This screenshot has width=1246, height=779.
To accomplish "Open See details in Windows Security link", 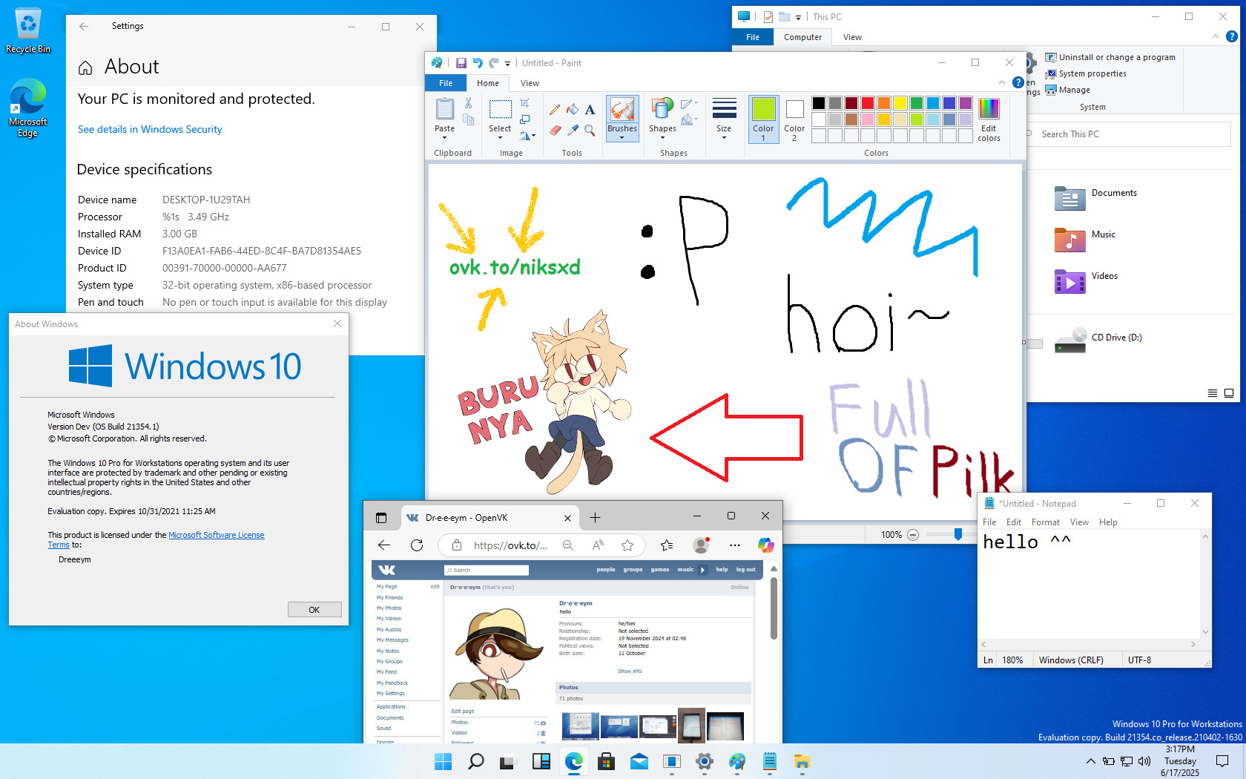I will point(150,129).
